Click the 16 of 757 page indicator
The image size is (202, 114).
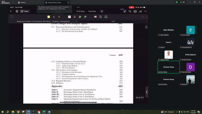pyautogui.click(x=140, y=98)
